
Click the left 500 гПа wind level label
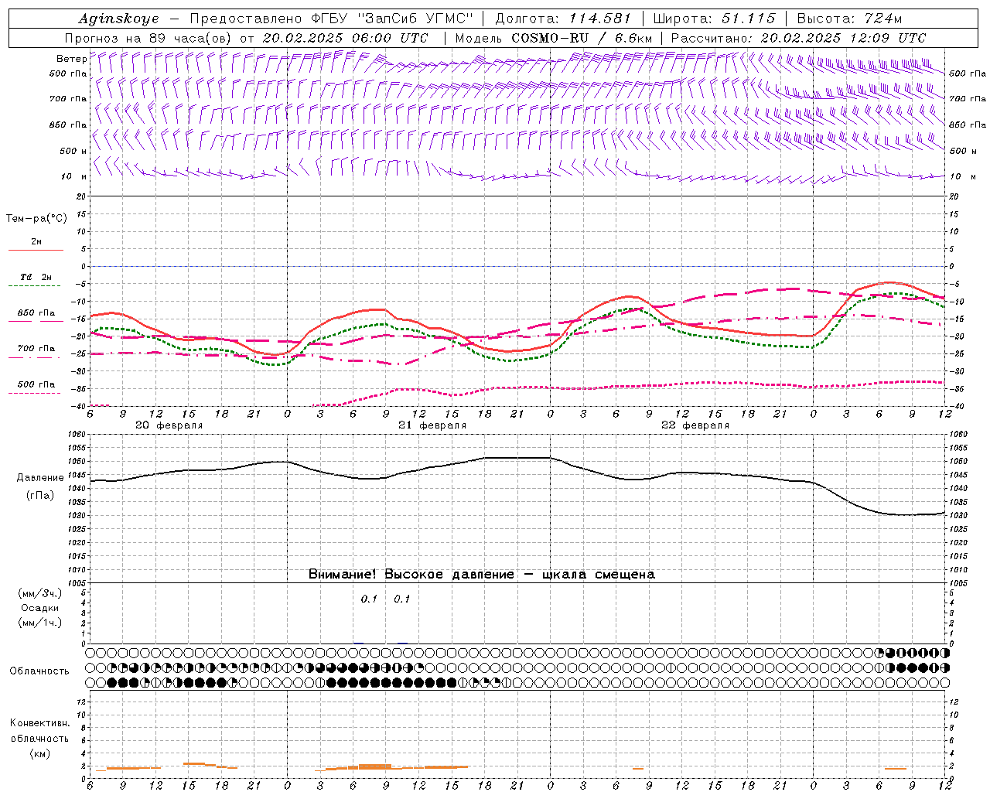68,73
